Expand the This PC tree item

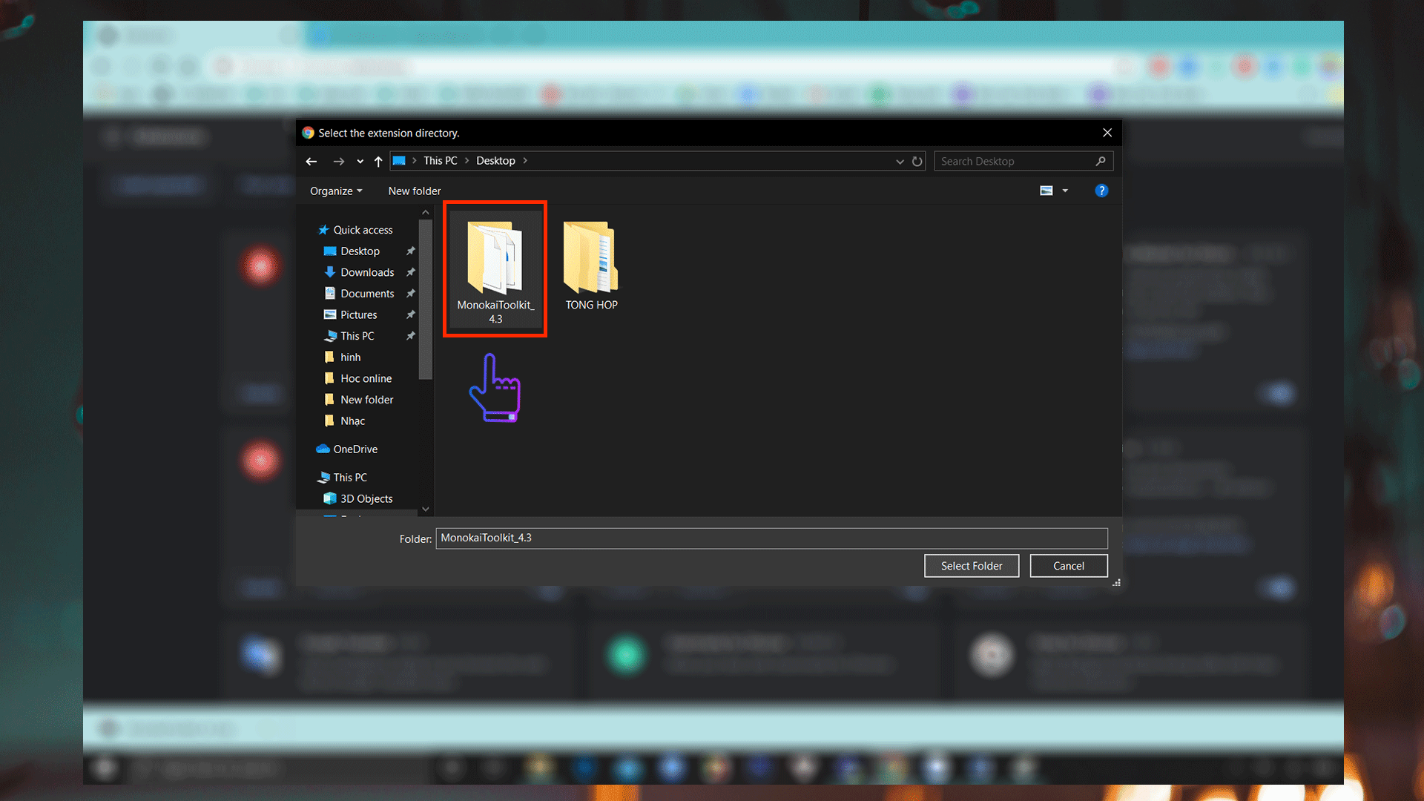[x=311, y=476]
